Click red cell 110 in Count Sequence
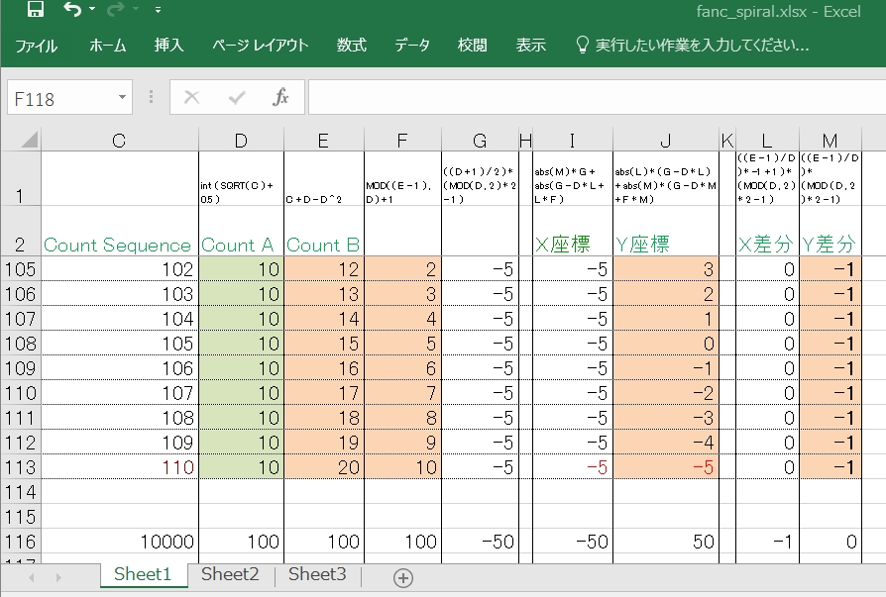Image resolution: width=886 pixels, height=597 pixels. coord(119,467)
